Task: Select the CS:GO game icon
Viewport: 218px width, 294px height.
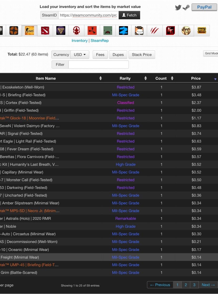Action: [29, 30]
